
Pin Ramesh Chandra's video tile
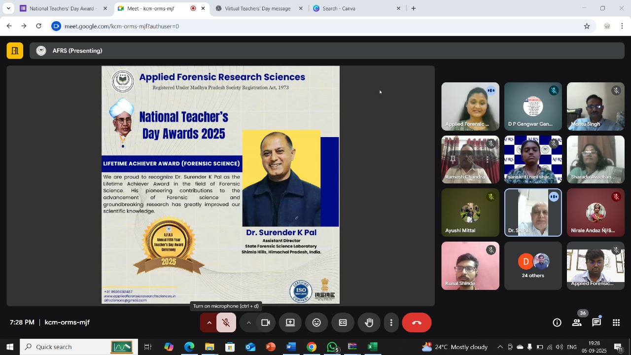(x=453, y=159)
